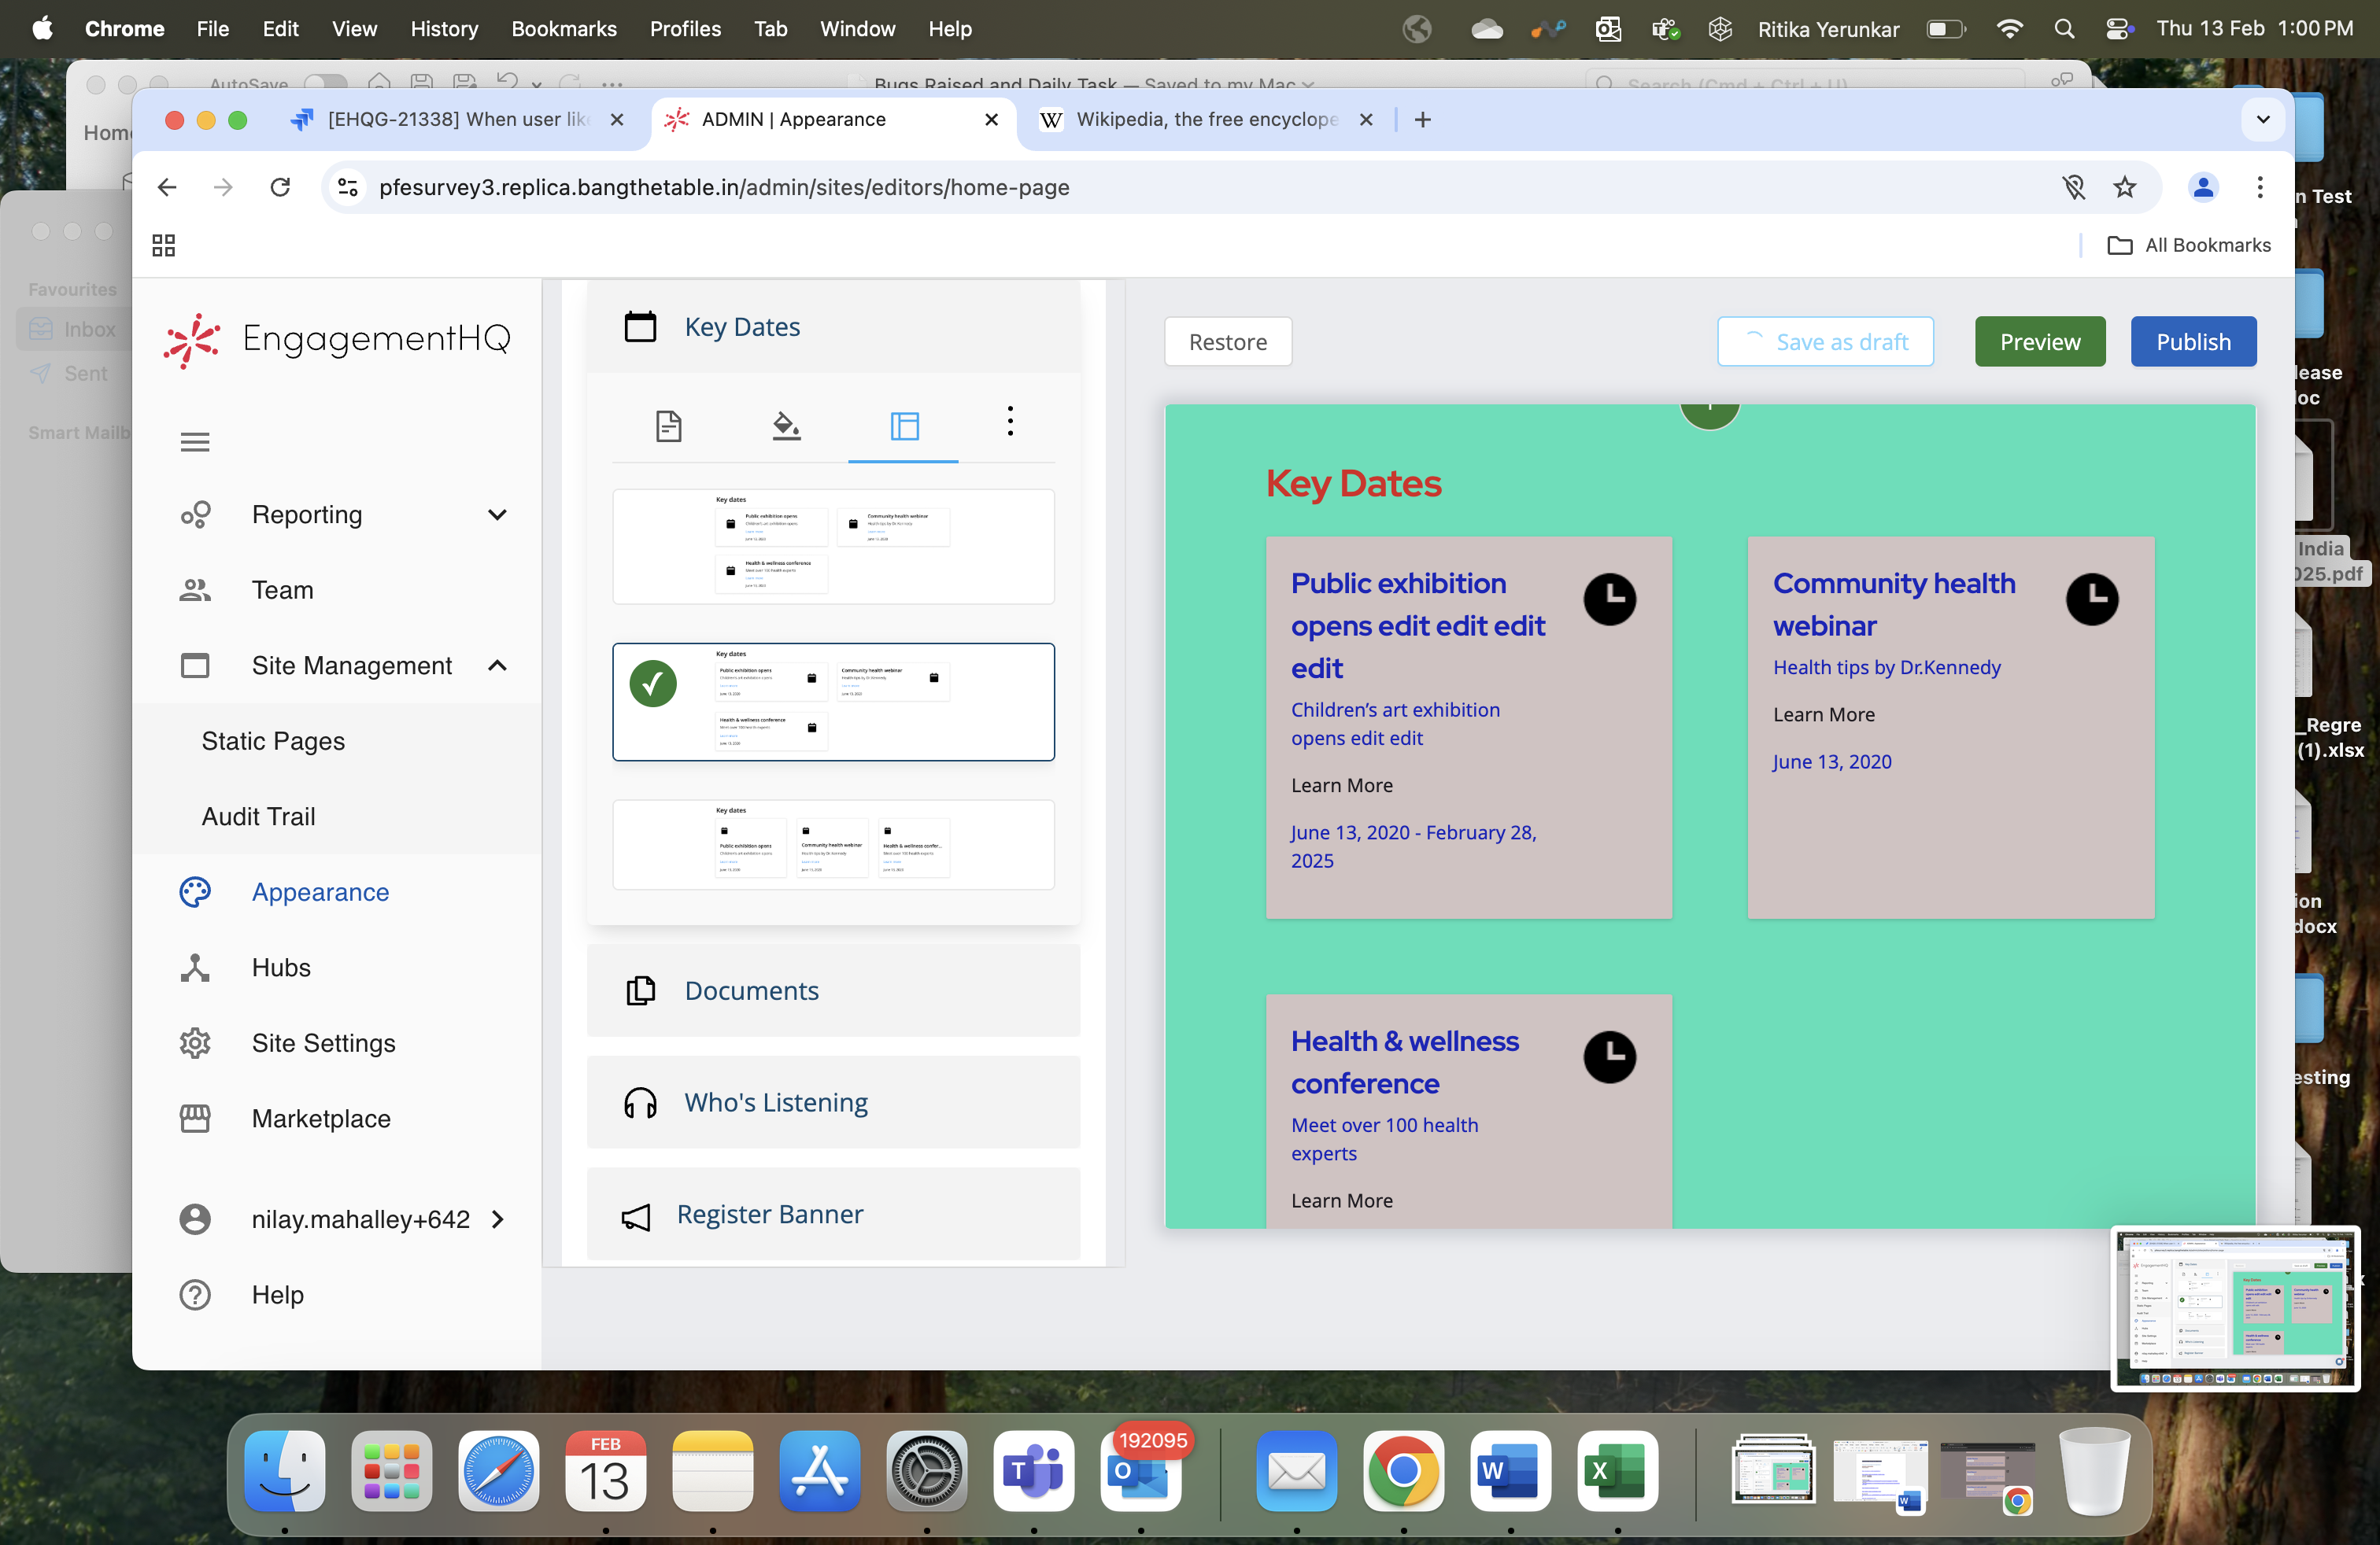Open the Key Dates content tab icon
Image resolution: width=2380 pixels, height=1545 pixels.
[x=668, y=426]
